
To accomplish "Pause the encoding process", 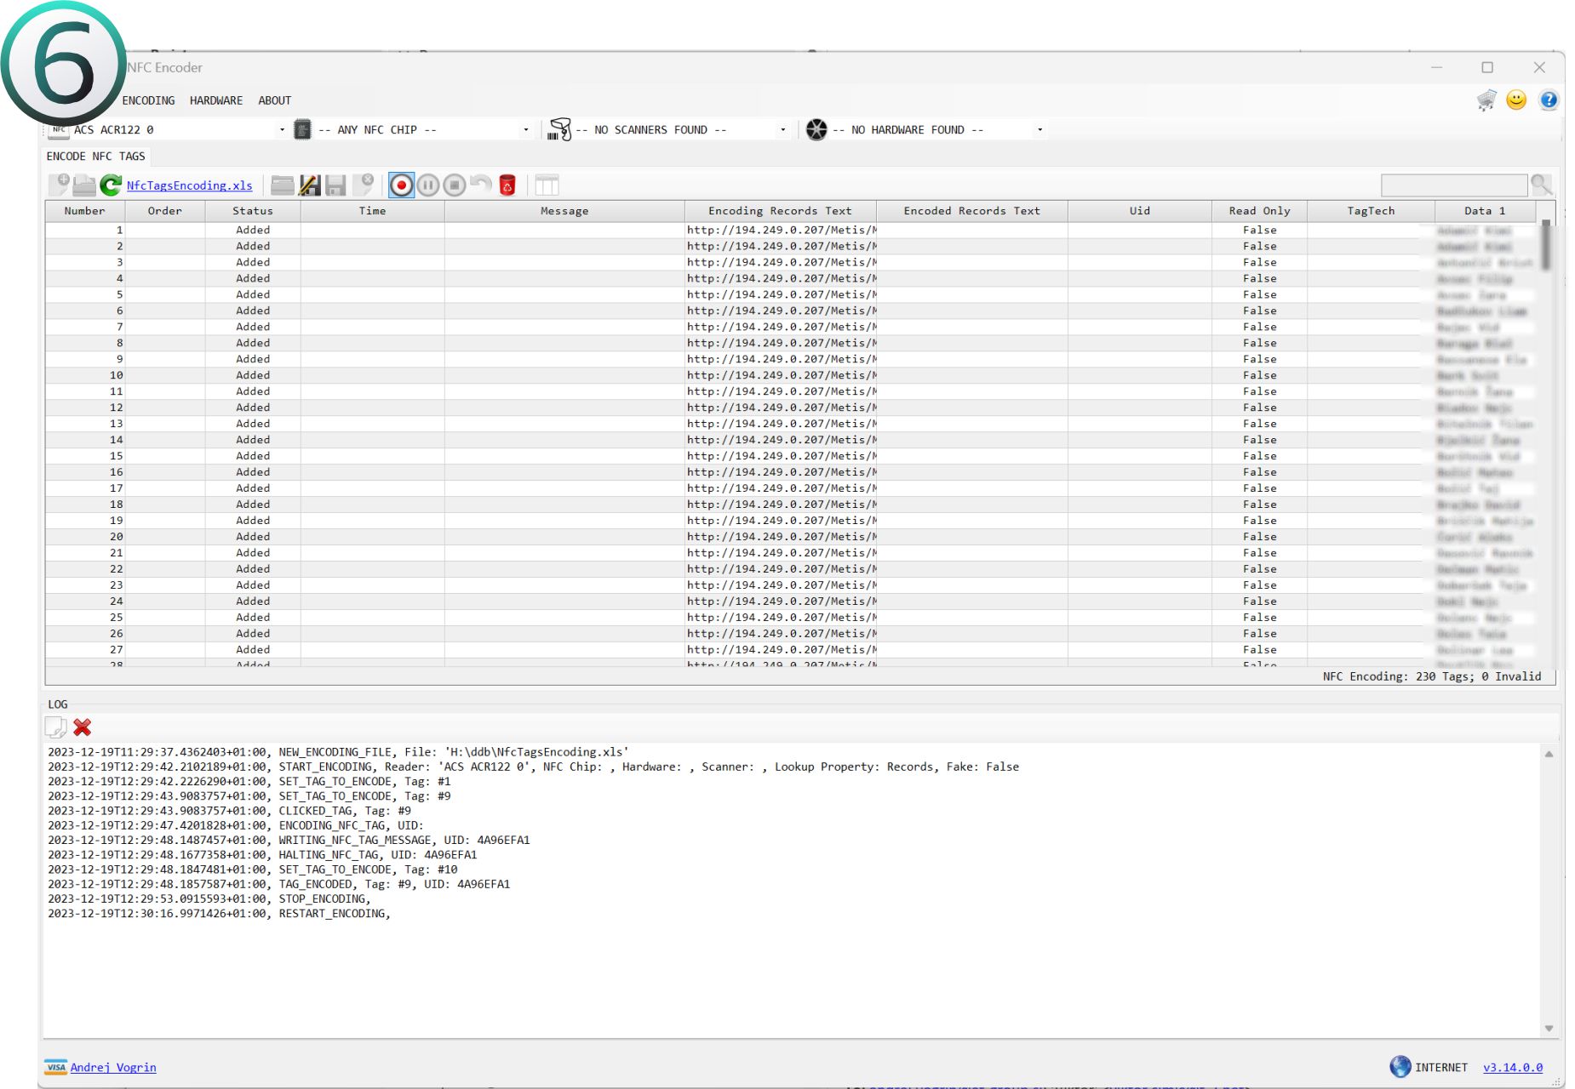I will tap(428, 185).
